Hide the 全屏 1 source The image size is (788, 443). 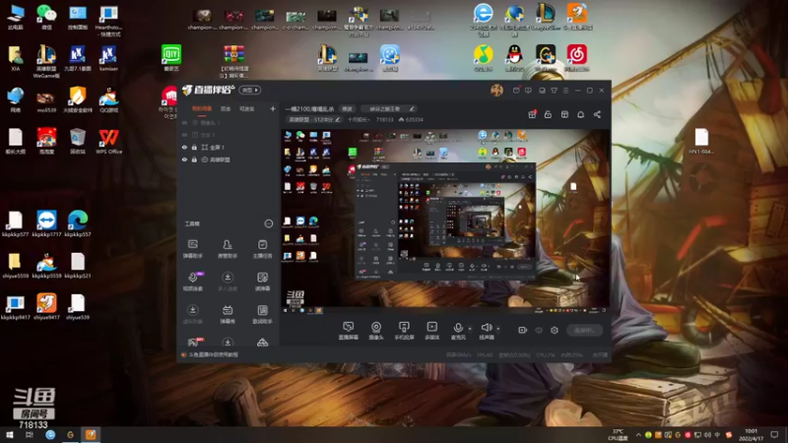click(x=184, y=147)
